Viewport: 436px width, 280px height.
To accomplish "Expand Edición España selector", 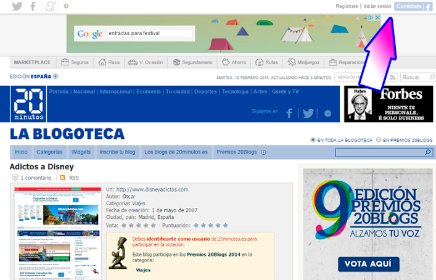I will [x=56, y=76].
